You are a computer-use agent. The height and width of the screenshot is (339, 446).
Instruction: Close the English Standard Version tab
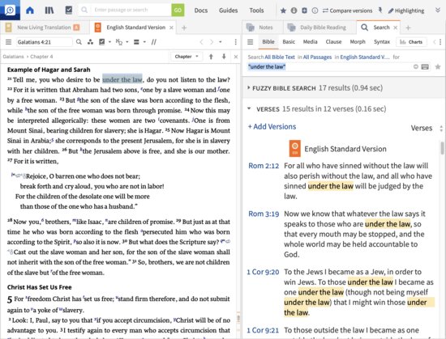pyautogui.click(x=171, y=28)
